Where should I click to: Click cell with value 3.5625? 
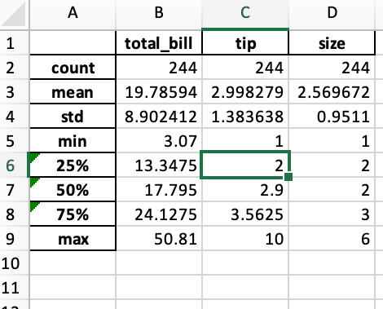(x=245, y=214)
